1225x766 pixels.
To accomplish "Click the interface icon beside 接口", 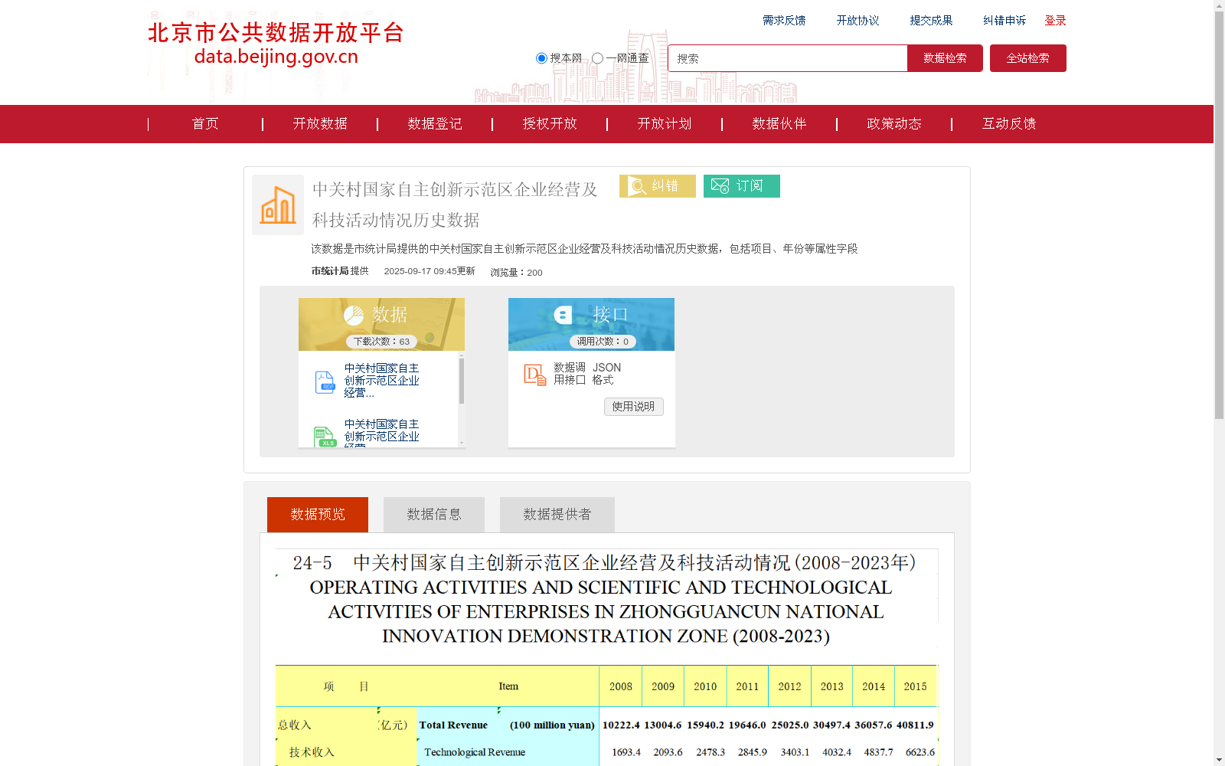I will point(563,315).
